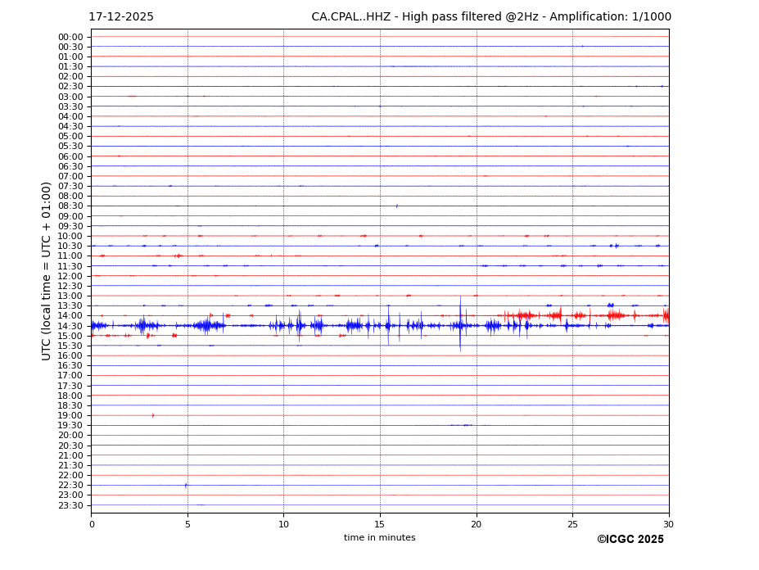
Task: Click the 08:30 row time label
Action: coord(70,206)
